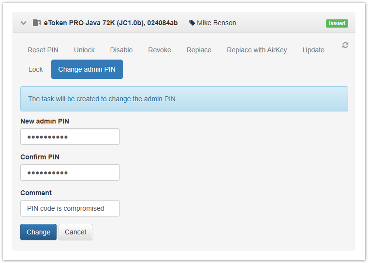Click the Mike Benson user label
The image size is (368, 263).
(216, 23)
